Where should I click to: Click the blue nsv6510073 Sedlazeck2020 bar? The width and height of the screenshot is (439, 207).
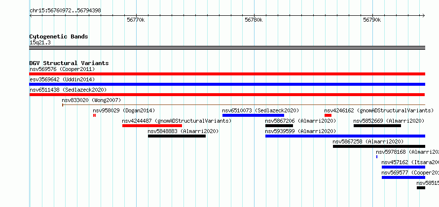(x=253, y=115)
